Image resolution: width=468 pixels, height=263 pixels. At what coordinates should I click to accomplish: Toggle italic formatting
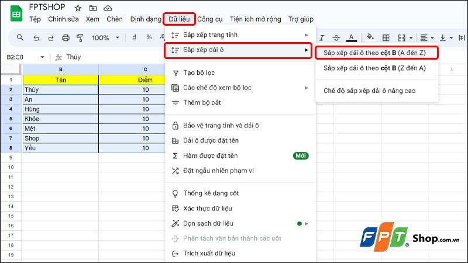pyautogui.click(x=322, y=38)
